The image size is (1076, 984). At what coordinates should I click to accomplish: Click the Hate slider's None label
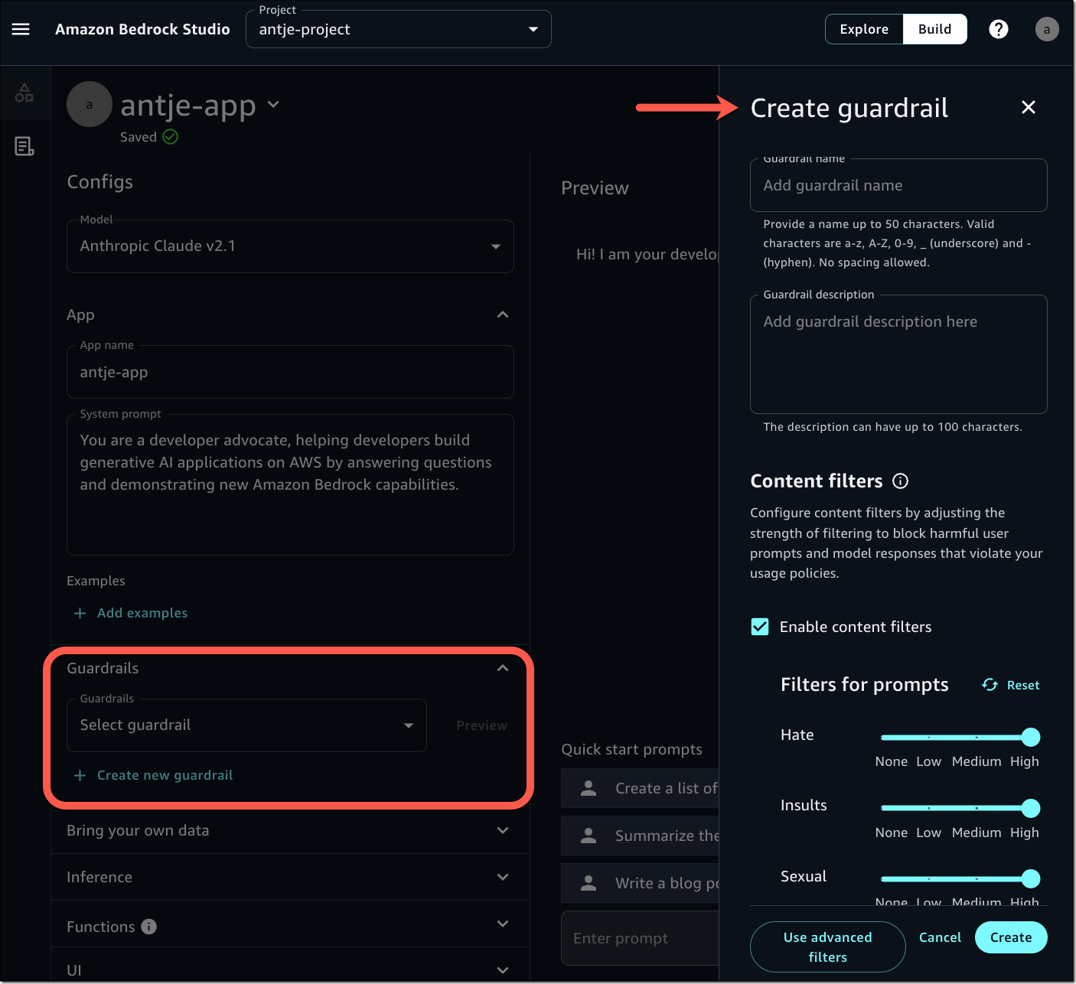891,761
